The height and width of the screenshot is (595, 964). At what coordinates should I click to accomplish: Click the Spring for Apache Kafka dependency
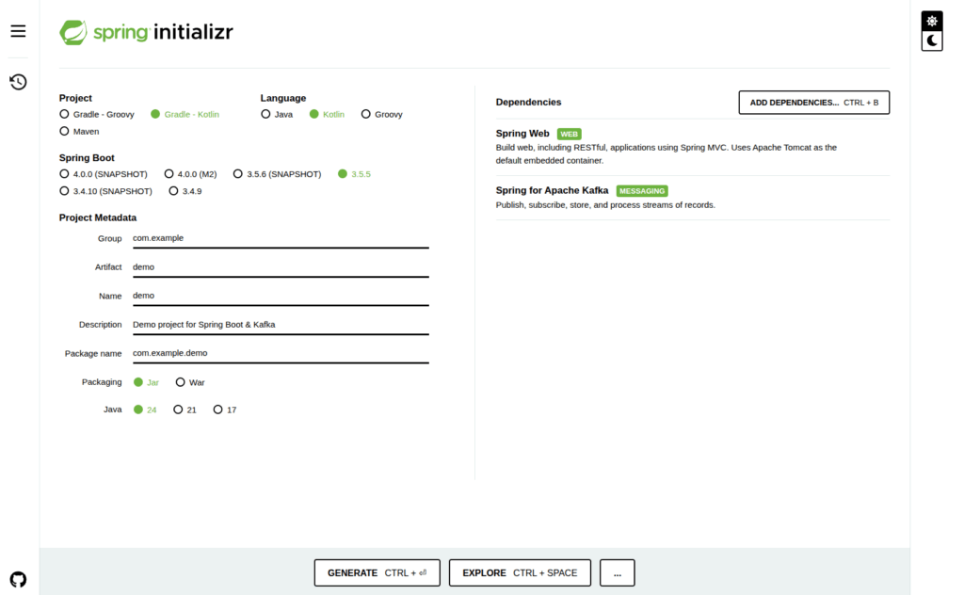692,198
